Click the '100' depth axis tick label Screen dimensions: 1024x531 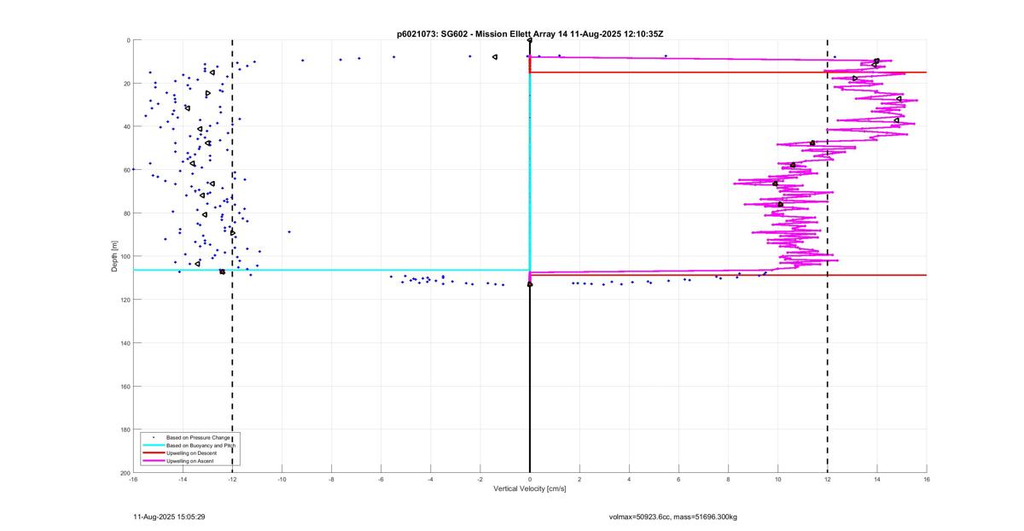125,256
